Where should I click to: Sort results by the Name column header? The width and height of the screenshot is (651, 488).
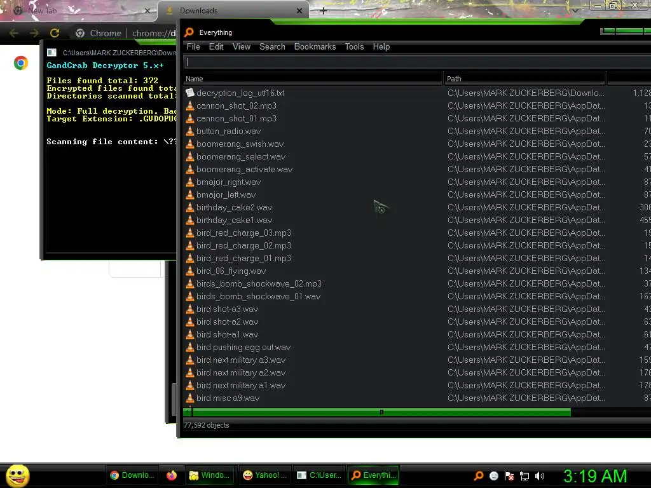point(313,79)
